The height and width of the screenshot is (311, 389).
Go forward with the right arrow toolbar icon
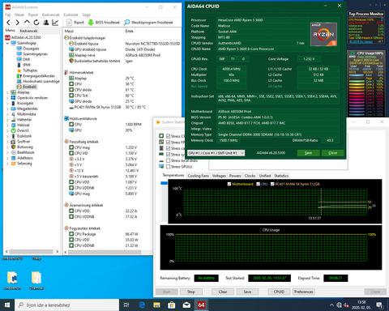pos(18,23)
